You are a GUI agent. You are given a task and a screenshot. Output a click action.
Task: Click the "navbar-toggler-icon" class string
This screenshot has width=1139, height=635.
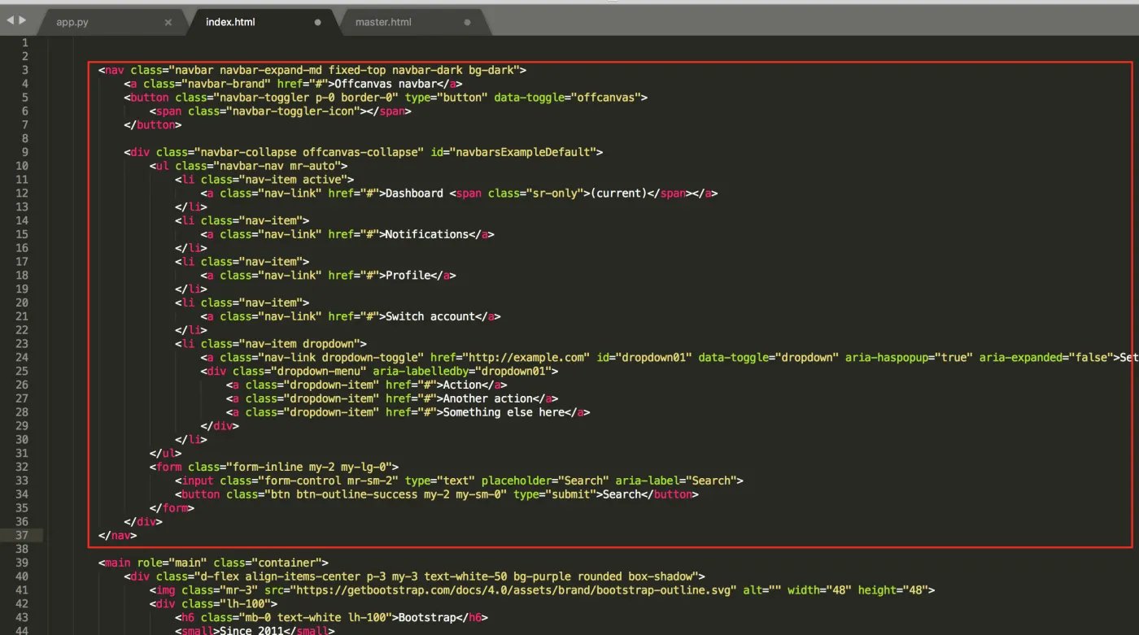pyautogui.click(x=293, y=111)
